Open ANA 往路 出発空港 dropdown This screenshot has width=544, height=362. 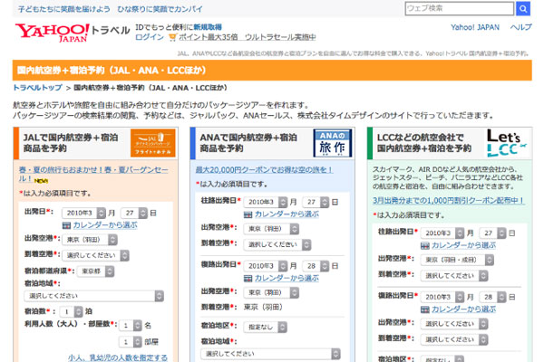click(x=271, y=229)
